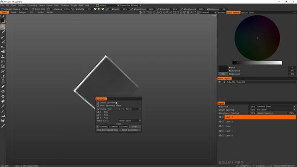Screen dimensions: 297x167
Task: Click the Steady Stroke value field
Action: (25, 9)
